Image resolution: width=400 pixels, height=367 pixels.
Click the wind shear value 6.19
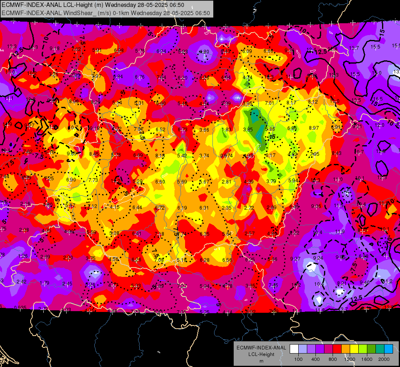(x=182, y=208)
